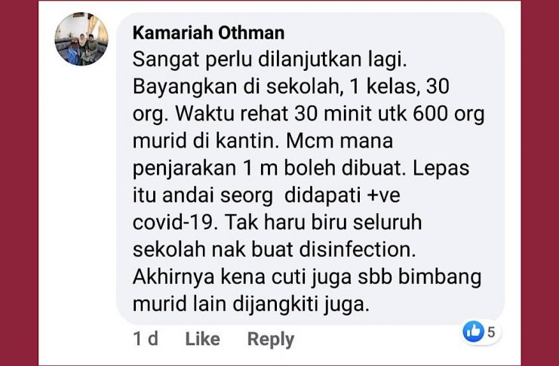Image resolution: width=559 pixels, height=366 pixels.
Task: Click the blue thumbs-up reaction icon
Action: (473, 331)
